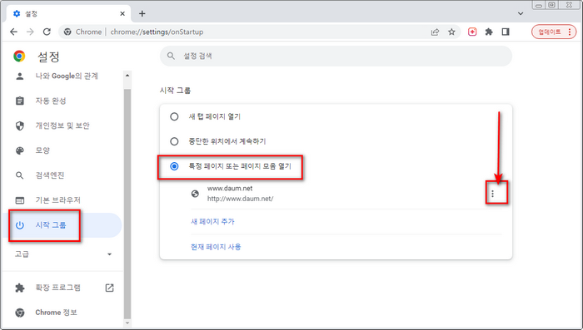
Task: Click the magnifier icon for 검색엔진
Action: tap(20, 175)
